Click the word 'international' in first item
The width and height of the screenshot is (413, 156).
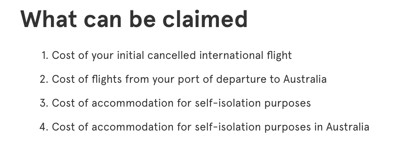point(231,56)
